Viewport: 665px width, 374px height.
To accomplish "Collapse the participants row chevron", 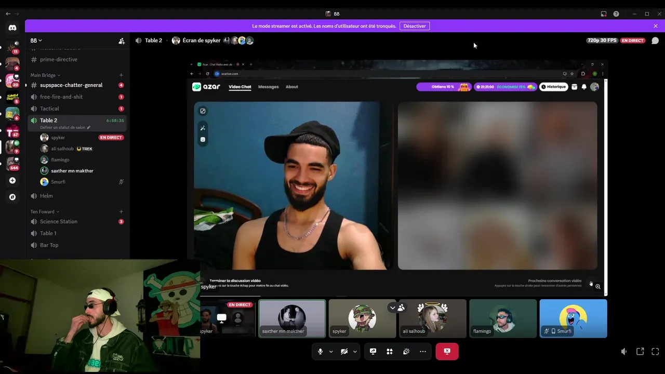I will tap(393, 308).
